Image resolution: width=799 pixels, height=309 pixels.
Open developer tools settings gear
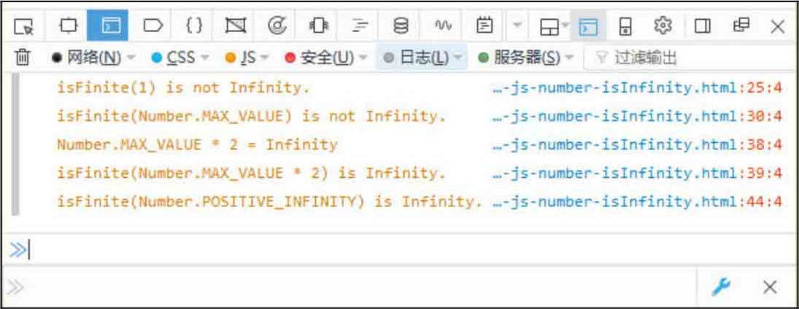(x=663, y=26)
